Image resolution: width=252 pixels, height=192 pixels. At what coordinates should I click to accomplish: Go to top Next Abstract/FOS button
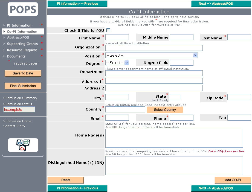[x=216, y=4]
